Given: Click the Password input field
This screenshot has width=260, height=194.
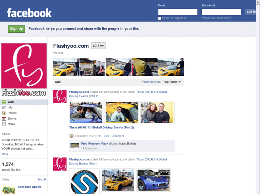Looking at the screenshot, I should coord(221,12).
